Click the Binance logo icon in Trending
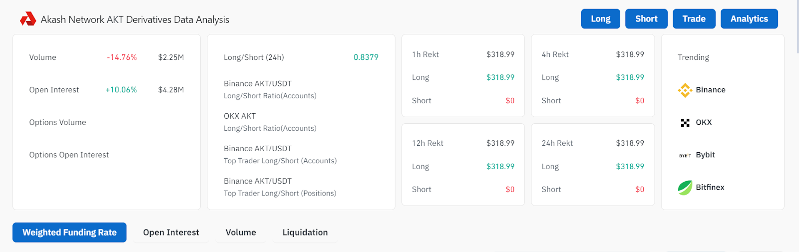 click(685, 90)
